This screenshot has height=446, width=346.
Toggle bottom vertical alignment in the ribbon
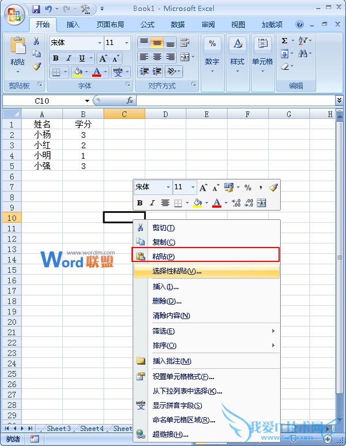tap(170, 43)
